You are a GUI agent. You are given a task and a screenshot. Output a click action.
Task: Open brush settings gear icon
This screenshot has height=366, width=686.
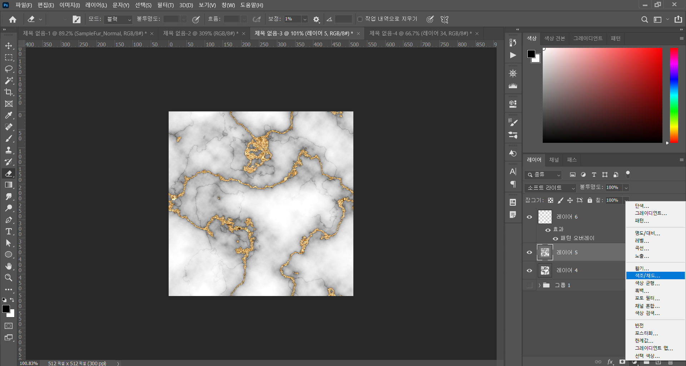pyautogui.click(x=316, y=19)
